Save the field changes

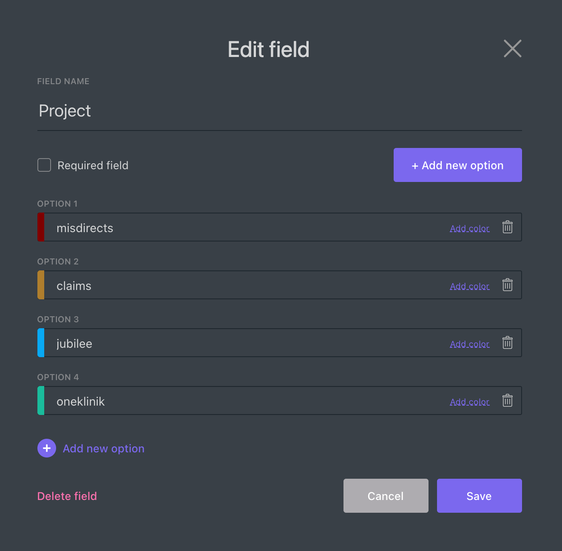479,496
